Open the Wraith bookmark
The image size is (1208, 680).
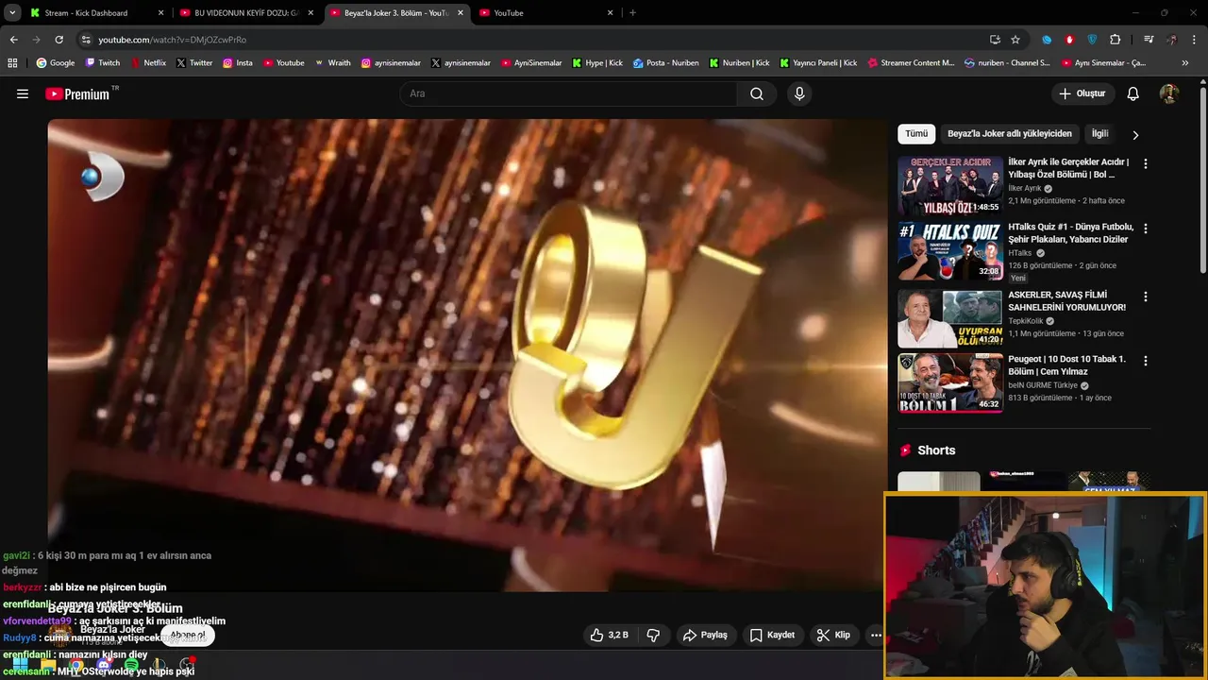click(332, 63)
